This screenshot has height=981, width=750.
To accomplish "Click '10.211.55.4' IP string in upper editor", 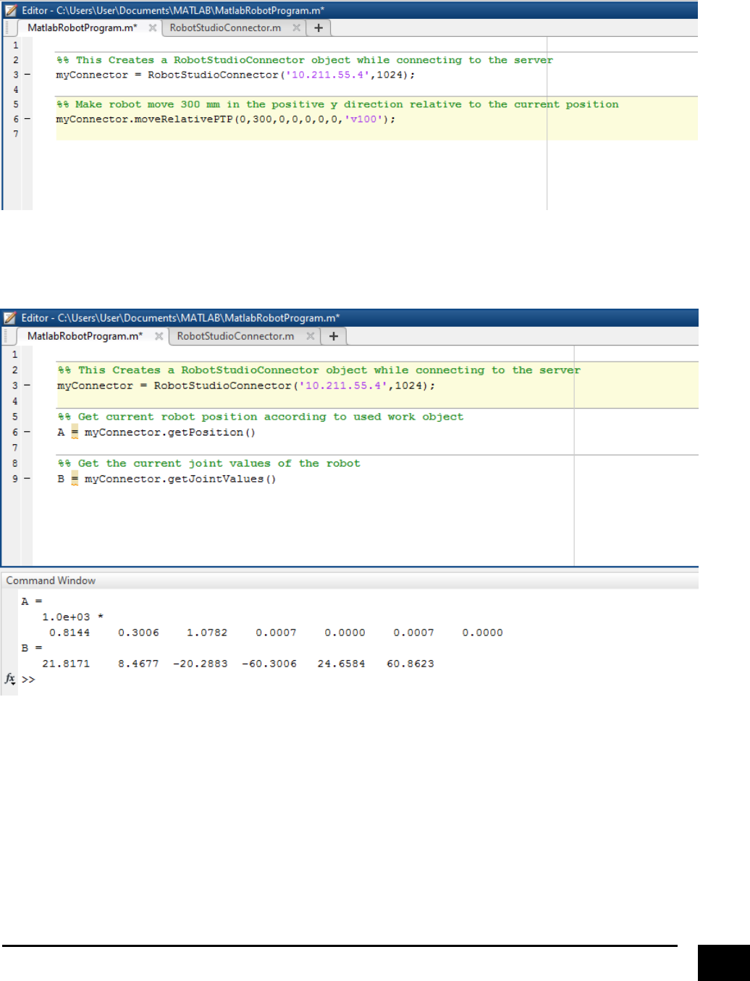I will click(x=328, y=75).
